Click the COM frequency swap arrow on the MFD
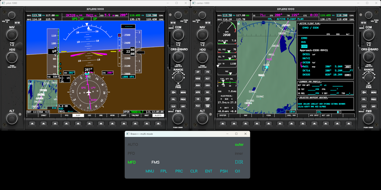This screenshot has width=381, height=190. [x=364, y=23]
